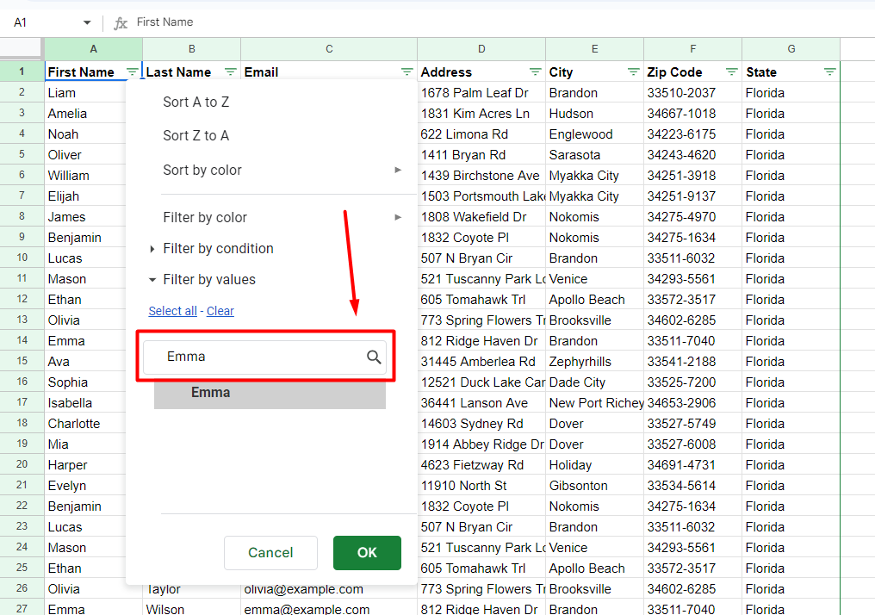Click the select-all corner box
875x615 pixels.
(x=22, y=48)
